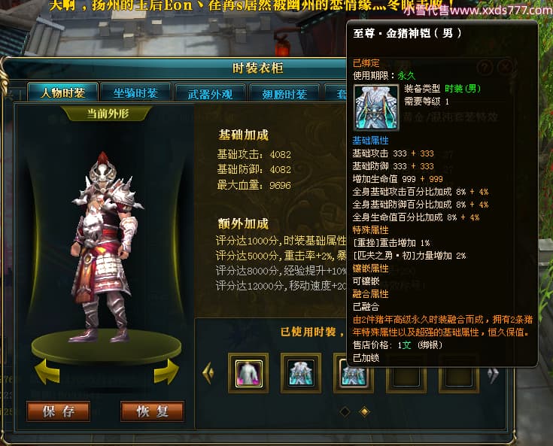Screen dimensions: 553x446
Task: Select the second blue armor costume slot
Action: 301,373
